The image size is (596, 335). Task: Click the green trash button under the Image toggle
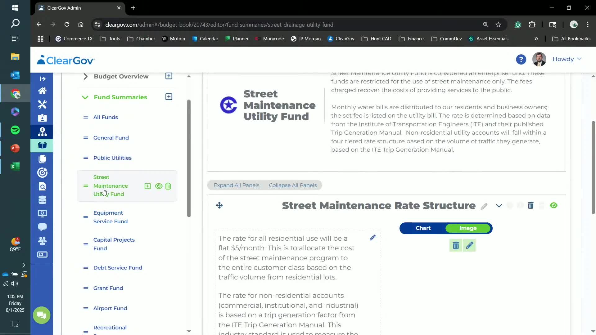pyautogui.click(x=456, y=245)
